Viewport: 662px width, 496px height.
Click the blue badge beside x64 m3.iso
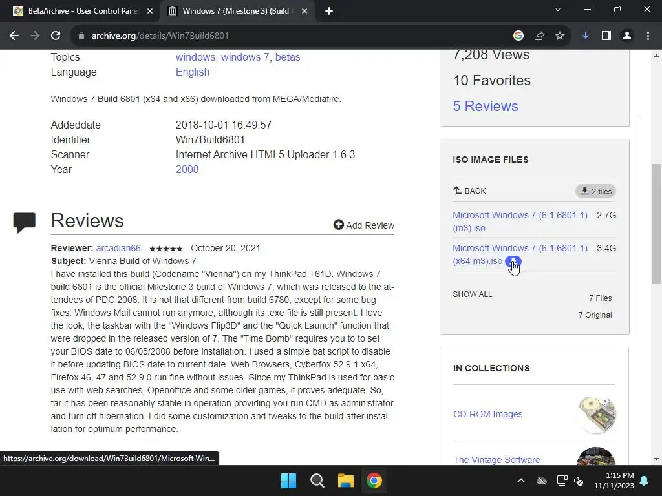[513, 262]
